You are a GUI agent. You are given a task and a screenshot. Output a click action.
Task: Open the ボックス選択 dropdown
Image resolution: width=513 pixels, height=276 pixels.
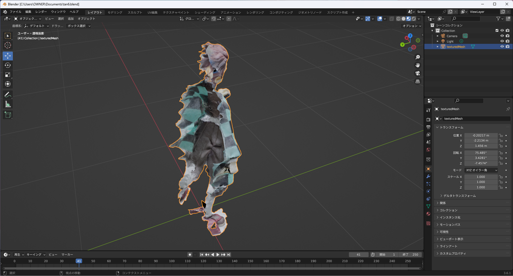click(78, 26)
